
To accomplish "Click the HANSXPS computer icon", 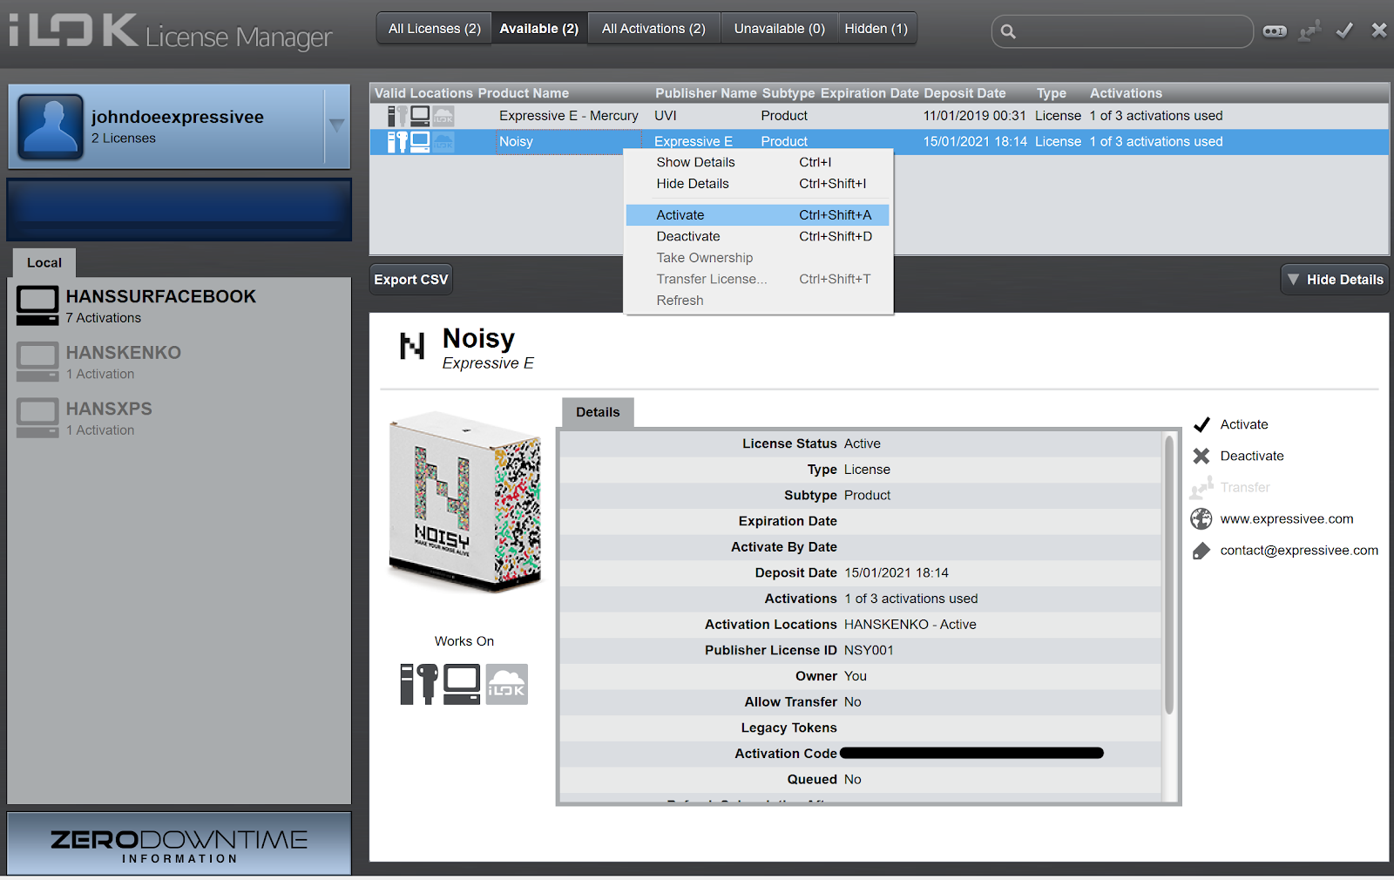I will [37, 418].
